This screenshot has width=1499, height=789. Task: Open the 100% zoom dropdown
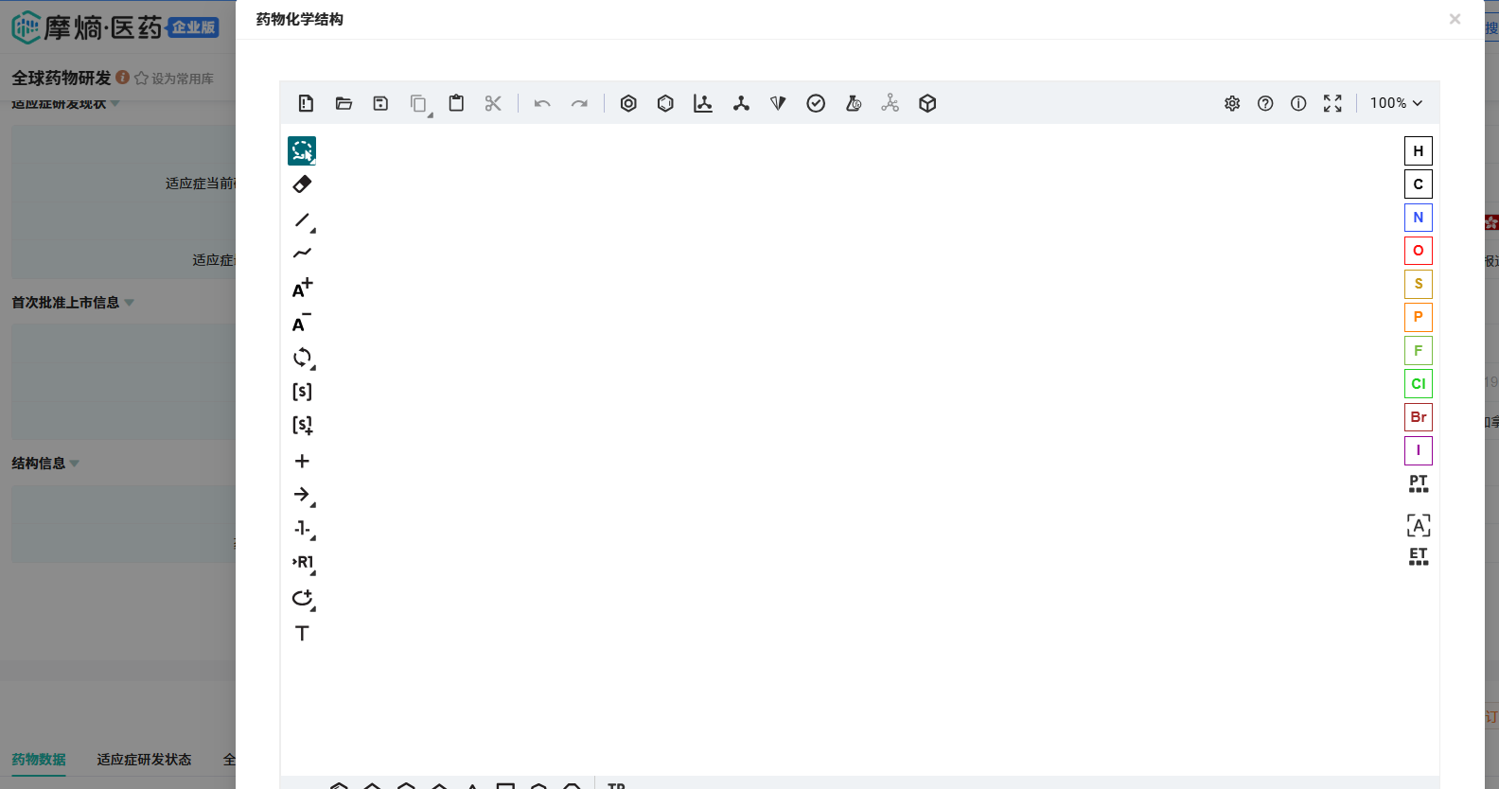[1396, 103]
